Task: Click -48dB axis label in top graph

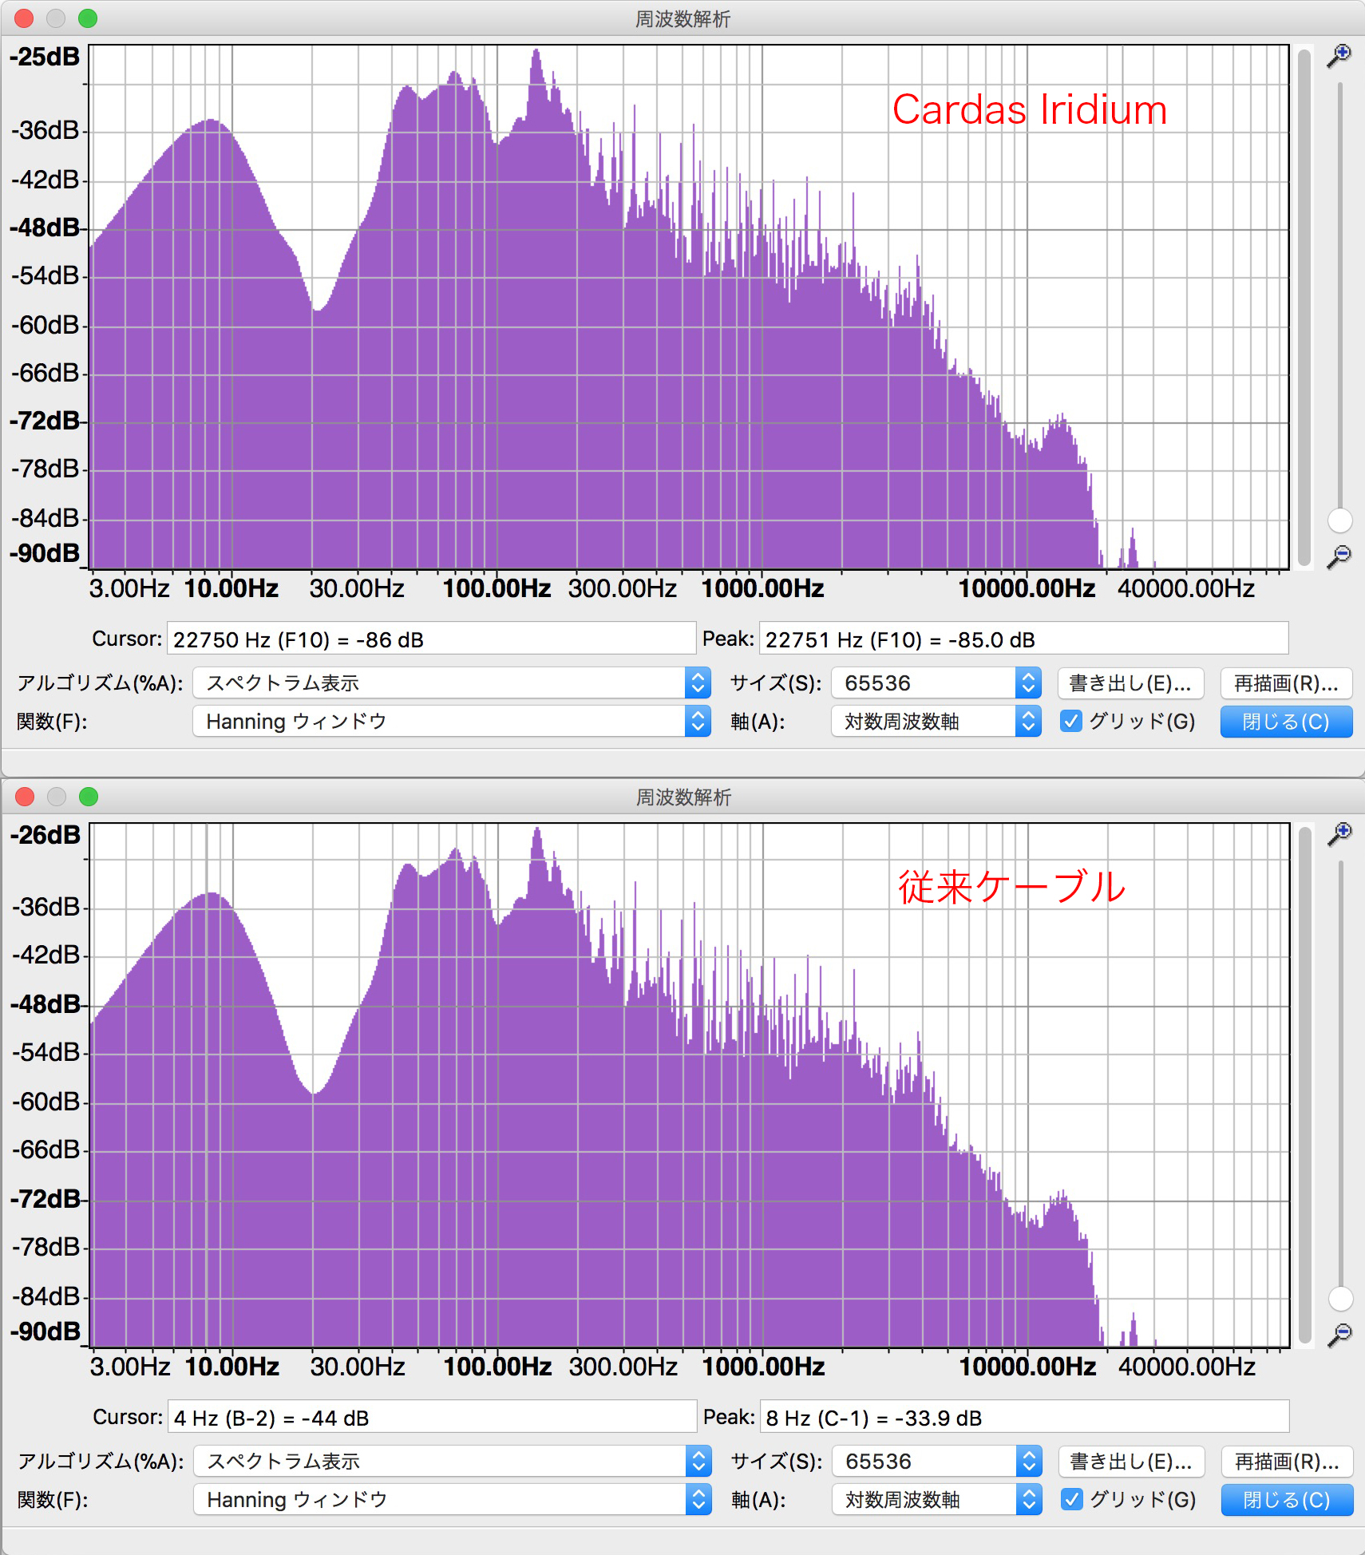Action: (x=45, y=228)
